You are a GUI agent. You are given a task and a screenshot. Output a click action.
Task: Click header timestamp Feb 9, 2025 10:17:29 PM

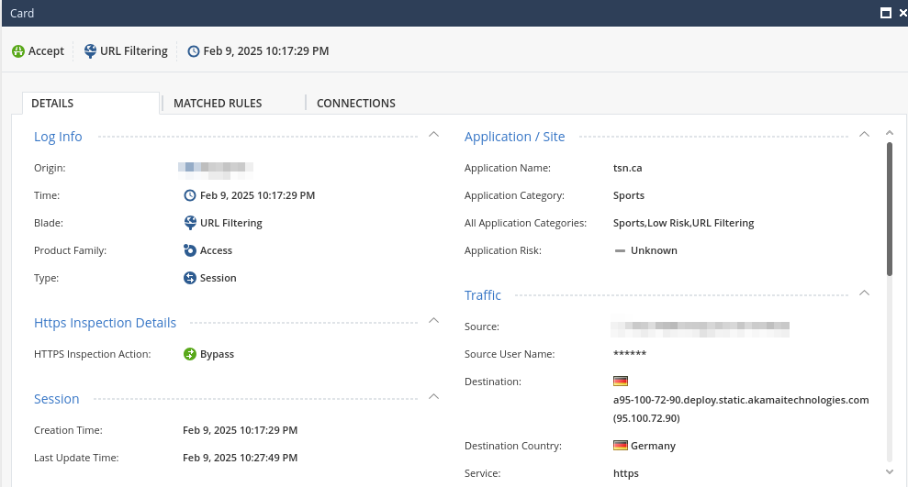266,50
